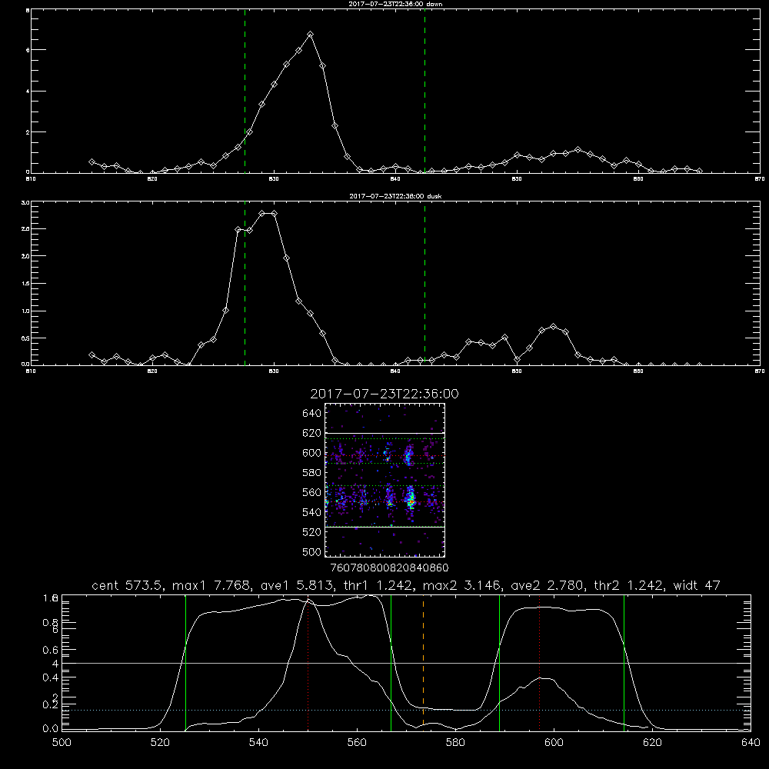Click the '540' label on bottom plot x-axis
769x769 pixels.
click(258, 743)
